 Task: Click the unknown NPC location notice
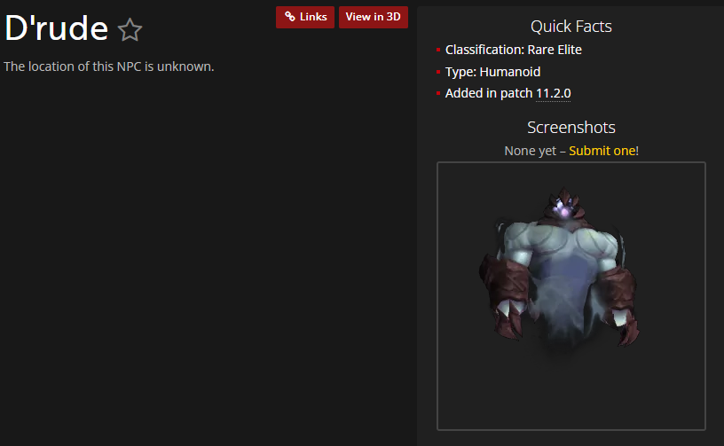coord(109,67)
